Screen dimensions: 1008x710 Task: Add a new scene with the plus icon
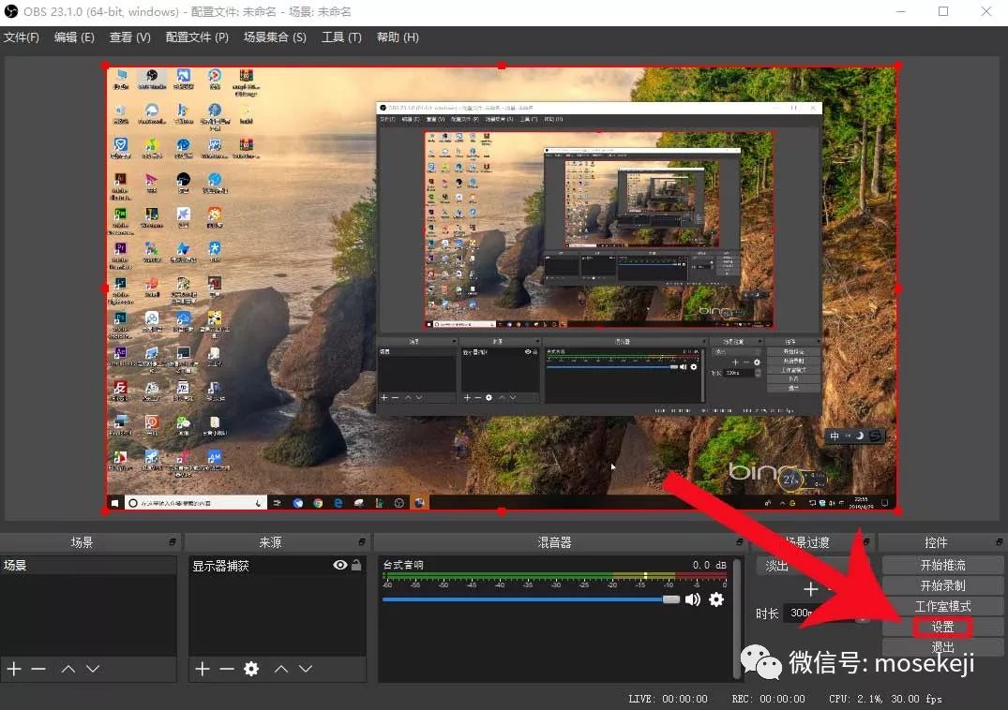point(14,669)
